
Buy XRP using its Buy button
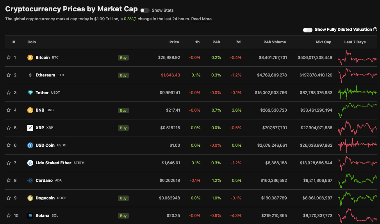point(123,128)
